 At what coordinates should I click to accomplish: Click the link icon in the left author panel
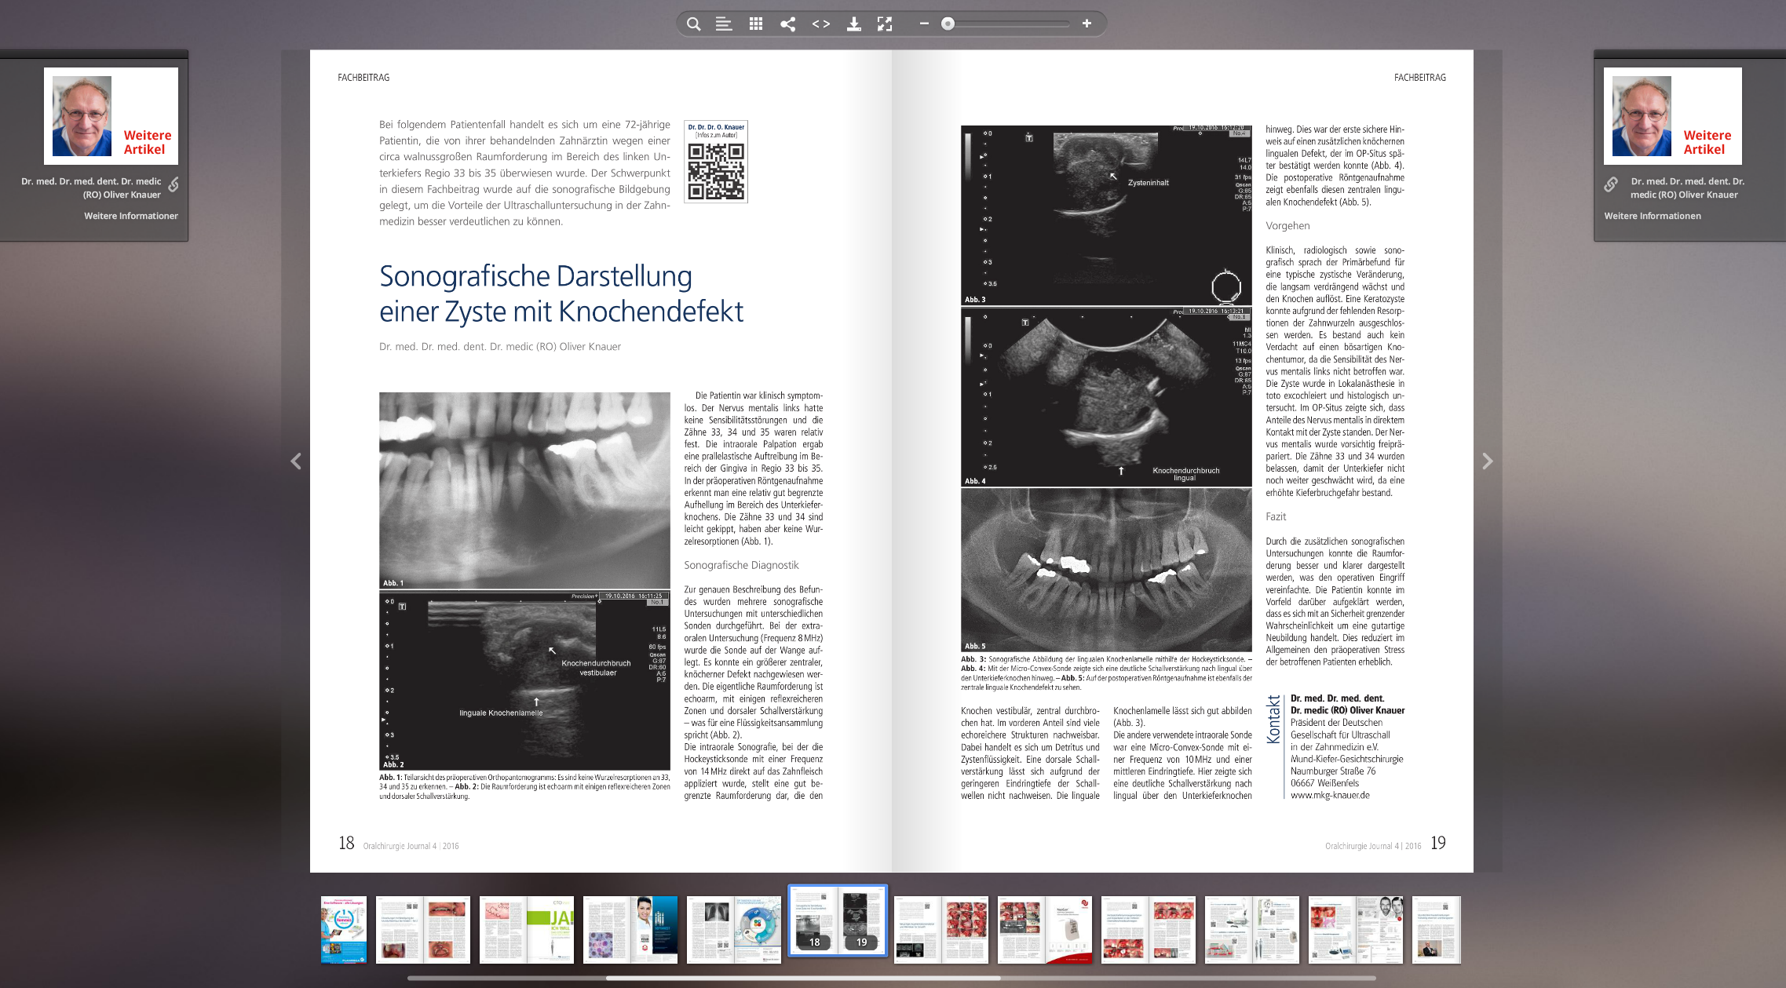point(173,184)
